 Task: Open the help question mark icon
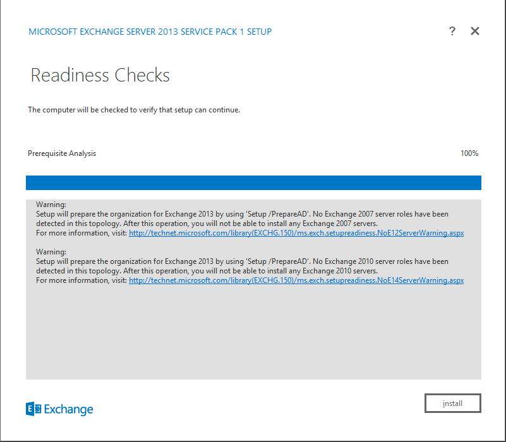(x=452, y=32)
